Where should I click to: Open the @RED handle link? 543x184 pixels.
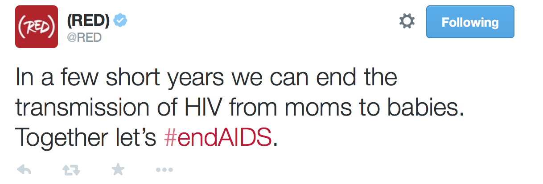click(84, 37)
